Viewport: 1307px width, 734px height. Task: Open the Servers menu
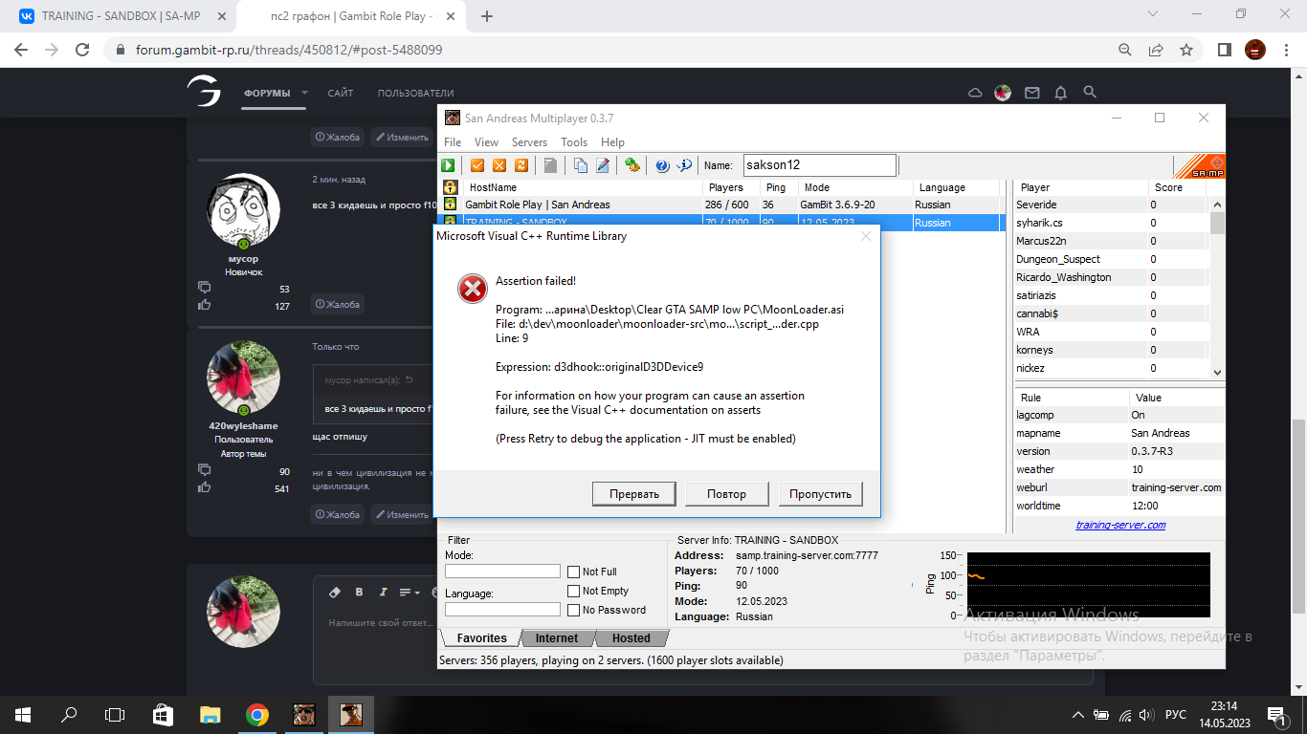click(x=529, y=142)
